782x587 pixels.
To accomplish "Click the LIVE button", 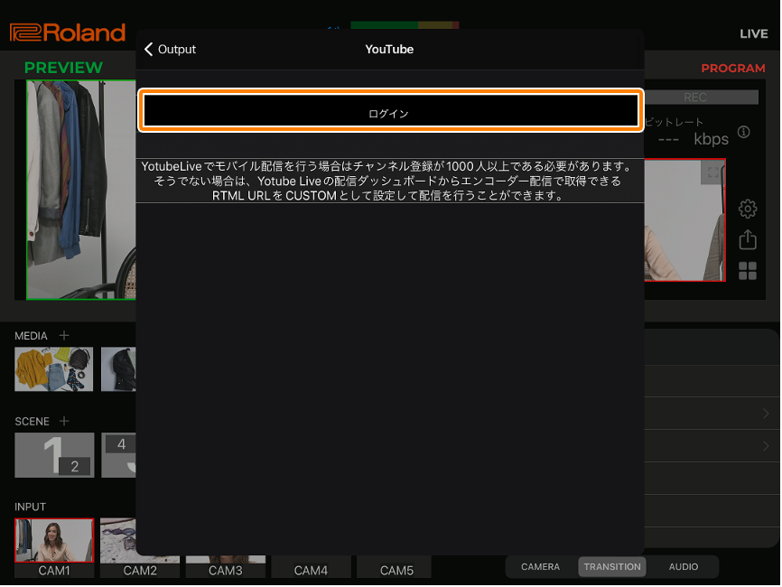I will click(754, 34).
